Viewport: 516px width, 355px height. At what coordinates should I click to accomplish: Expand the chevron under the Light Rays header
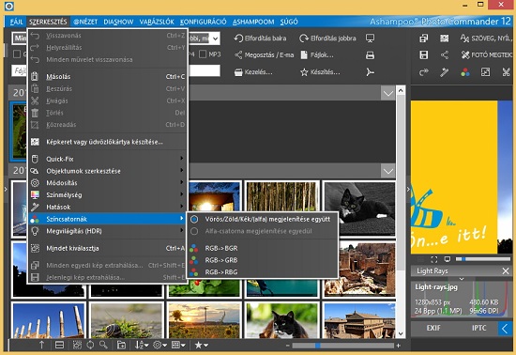(462, 279)
